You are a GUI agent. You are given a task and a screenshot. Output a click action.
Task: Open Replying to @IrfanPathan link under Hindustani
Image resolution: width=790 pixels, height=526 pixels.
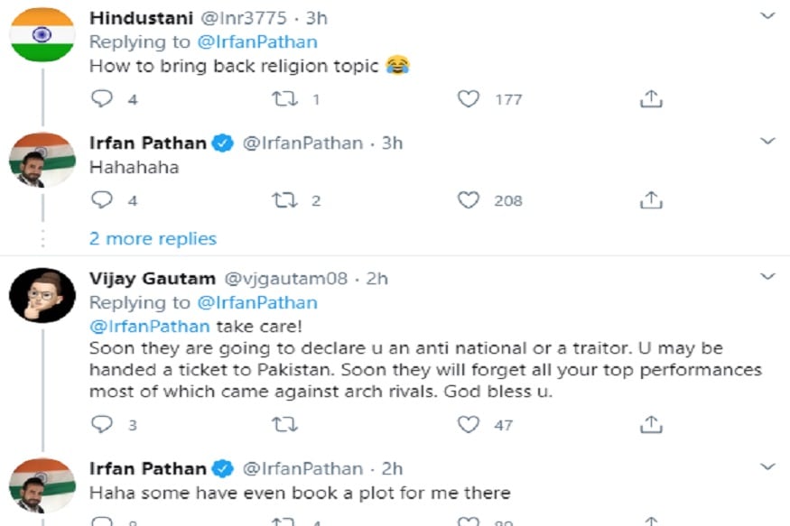click(x=257, y=42)
